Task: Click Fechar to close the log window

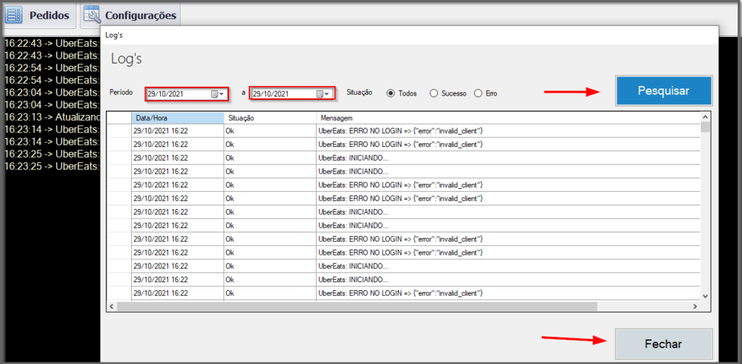Action: coord(663,344)
